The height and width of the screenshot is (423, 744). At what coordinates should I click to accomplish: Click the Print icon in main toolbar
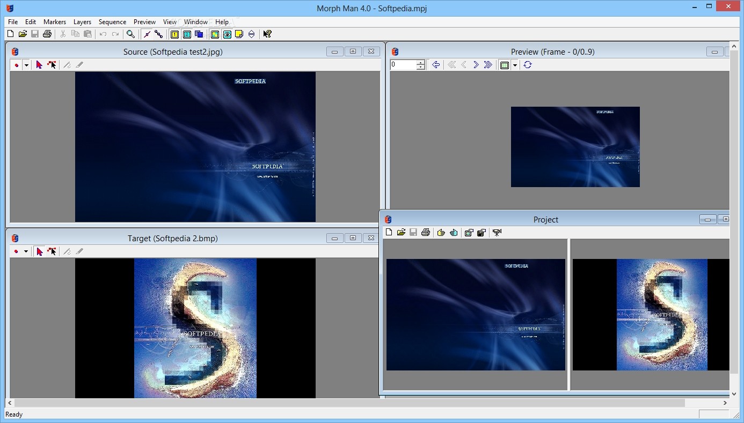(x=47, y=34)
